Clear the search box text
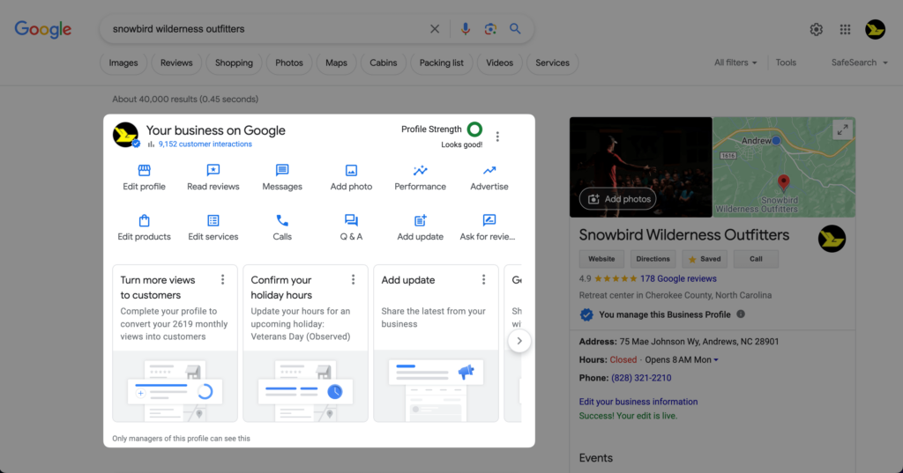Screen dimensions: 903x473 point(435,29)
